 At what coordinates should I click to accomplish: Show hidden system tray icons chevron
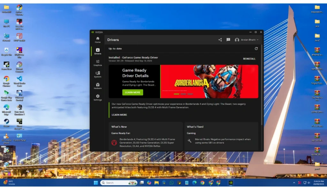[294, 183]
